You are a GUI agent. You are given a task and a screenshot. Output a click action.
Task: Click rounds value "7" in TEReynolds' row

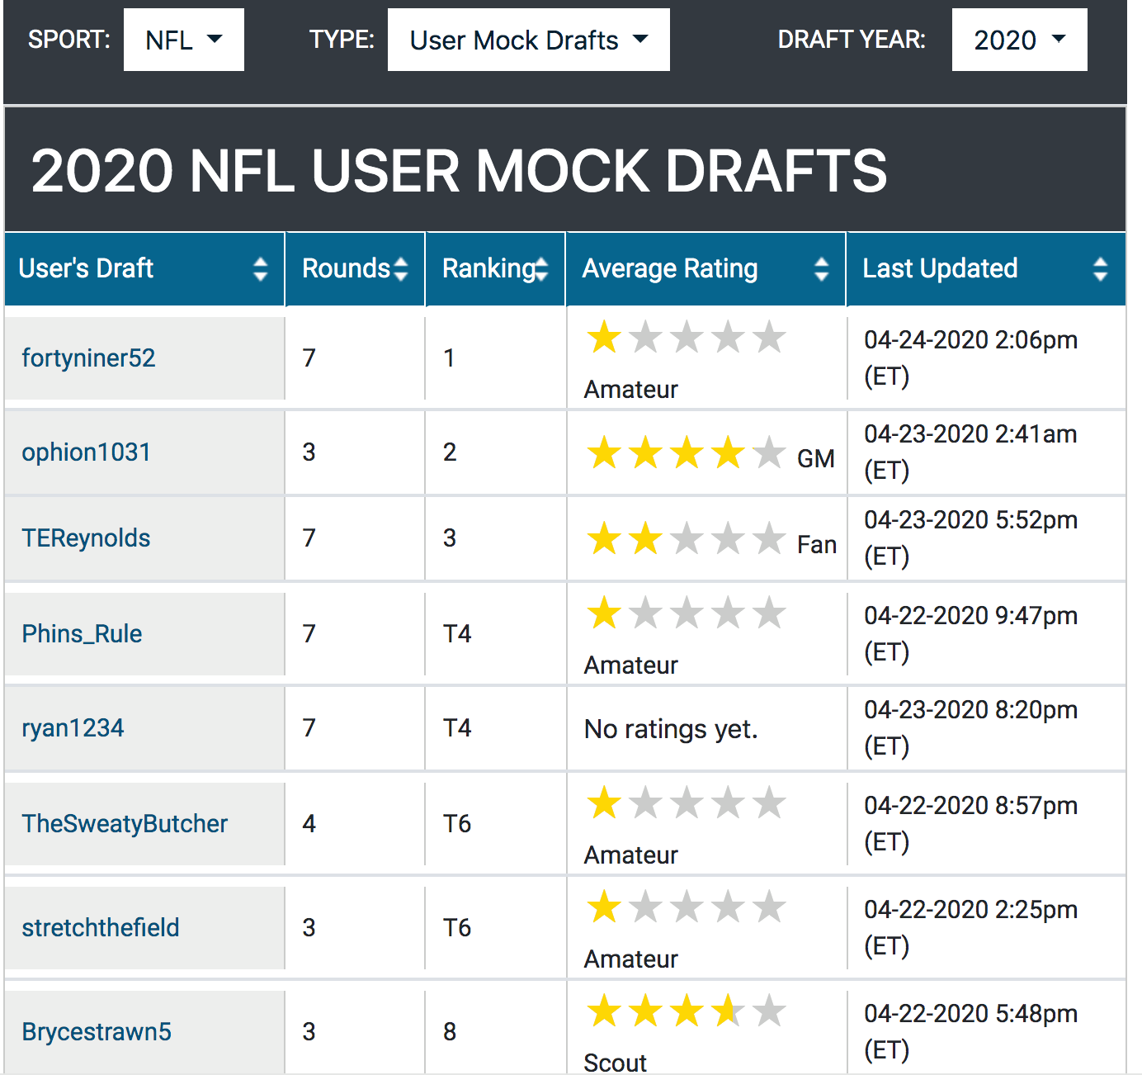pos(309,537)
